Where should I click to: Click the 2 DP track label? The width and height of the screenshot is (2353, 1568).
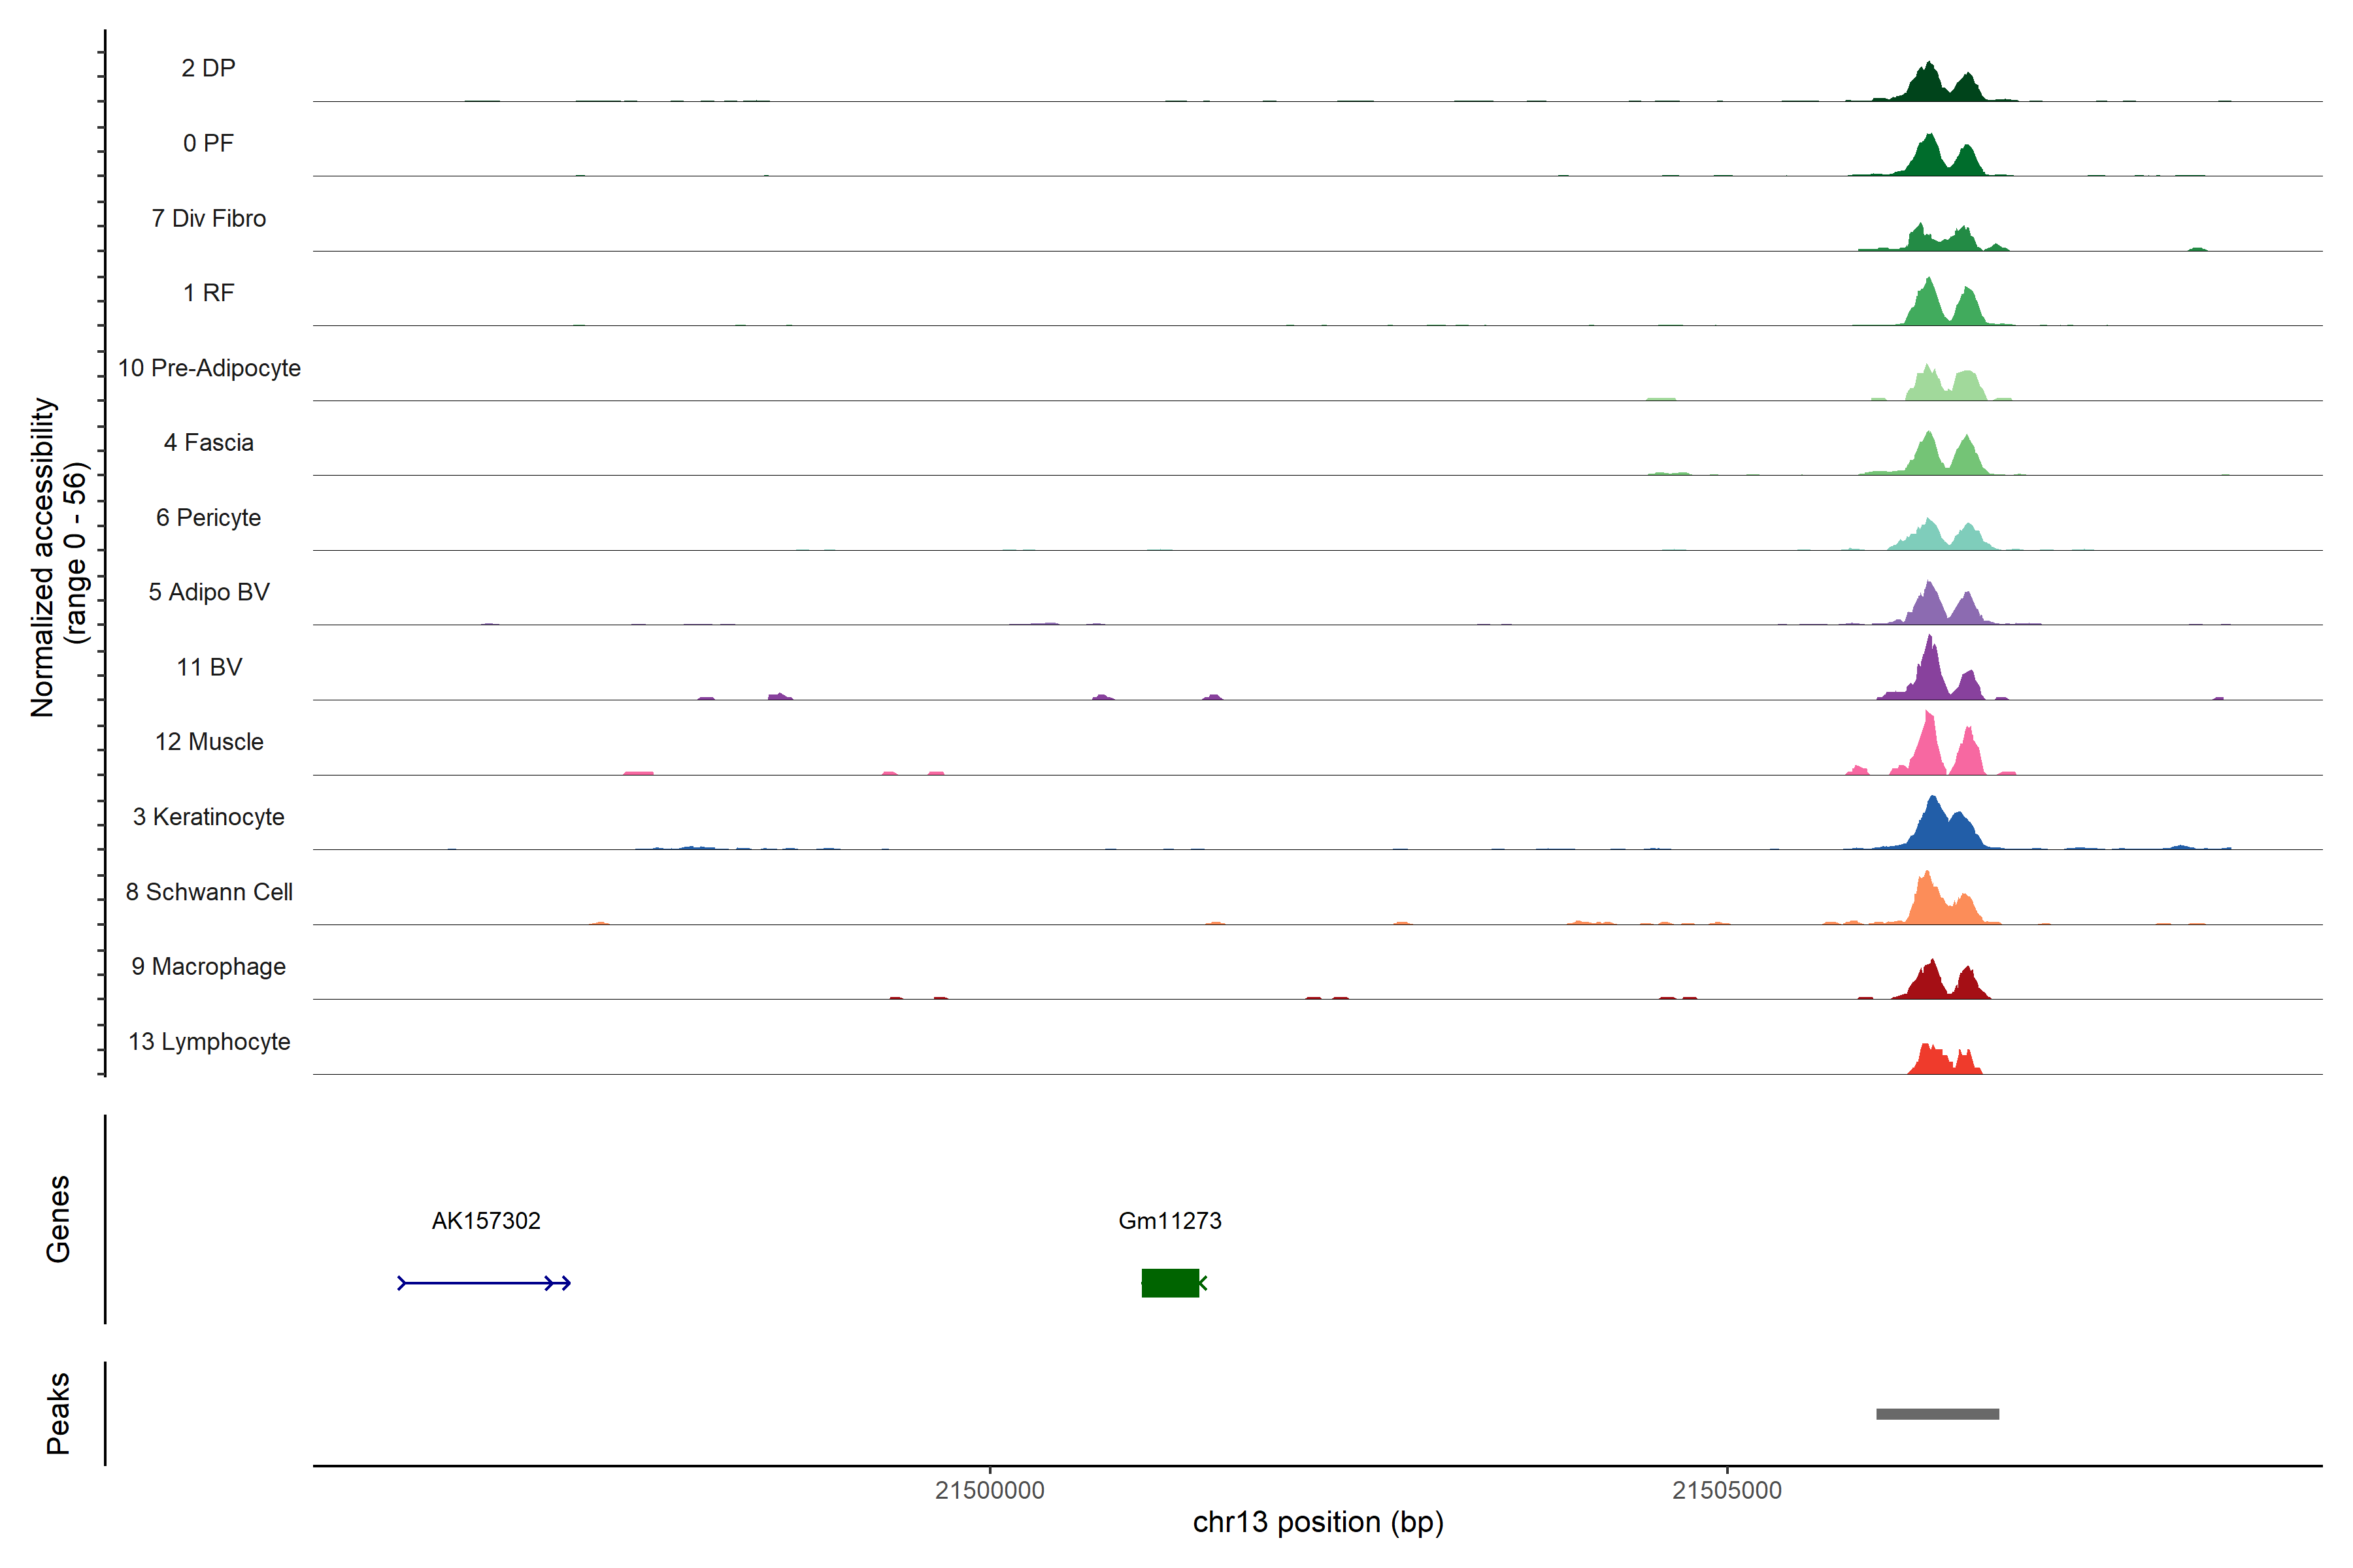click(x=208, y=68)
